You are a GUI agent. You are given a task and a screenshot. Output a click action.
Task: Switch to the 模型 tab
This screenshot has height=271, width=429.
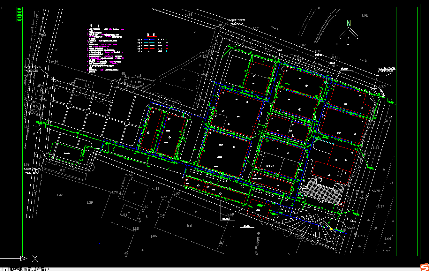[16, 269]
